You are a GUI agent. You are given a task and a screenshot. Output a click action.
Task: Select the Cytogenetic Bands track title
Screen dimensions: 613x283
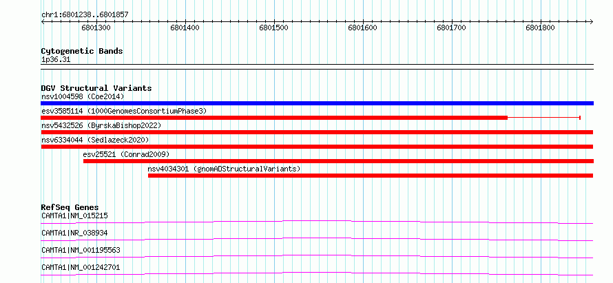(82, 51)
